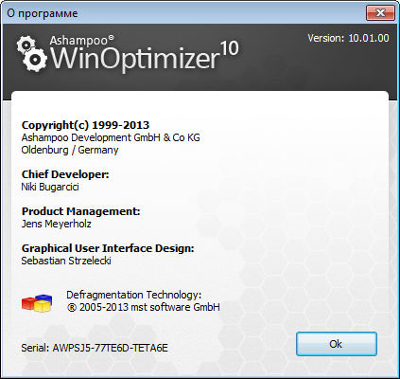The image size is (400, 379).
Task: Click the Version: 10.01.00 text
Action: (348, 38)
